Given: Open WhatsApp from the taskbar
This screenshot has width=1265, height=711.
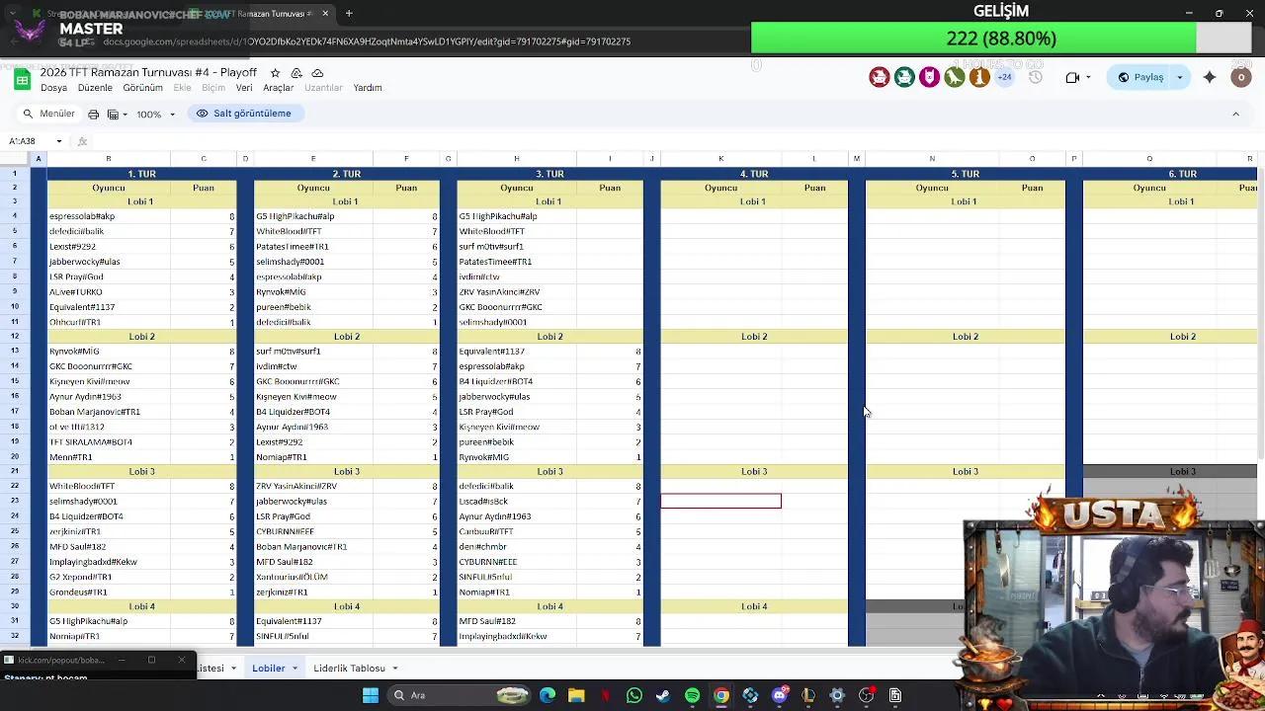Looking at the screenshot, I should point(633,695).
